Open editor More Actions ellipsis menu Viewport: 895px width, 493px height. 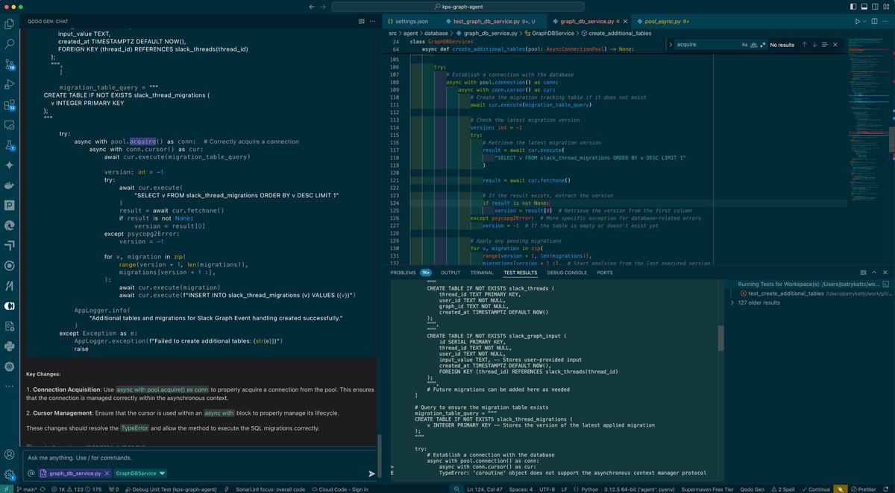click(x=886, y=22)
